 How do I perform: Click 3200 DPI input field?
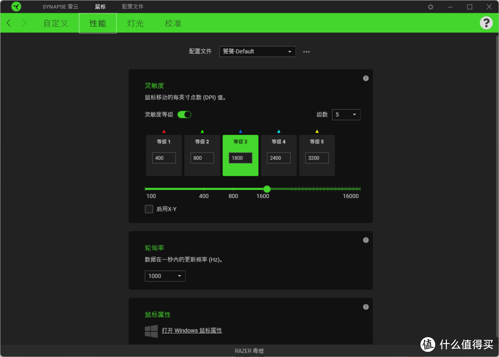(316, 158)
